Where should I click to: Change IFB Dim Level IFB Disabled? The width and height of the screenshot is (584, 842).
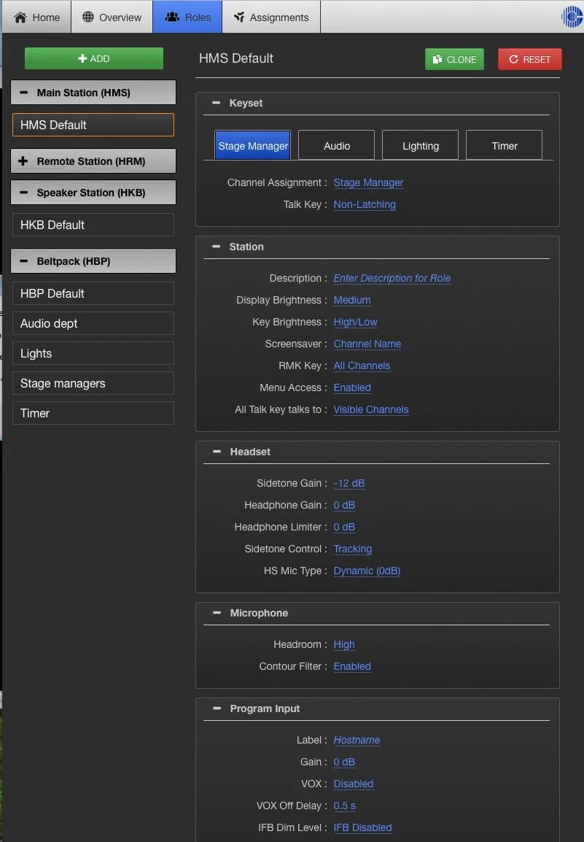pyautogui.click(x=362, y=827)
